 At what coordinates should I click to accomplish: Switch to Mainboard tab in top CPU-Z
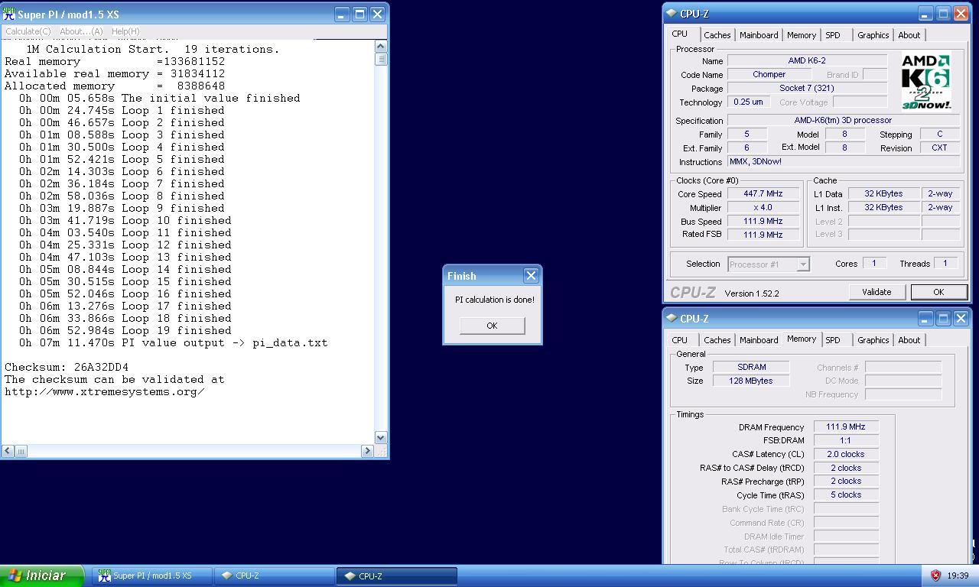[759, 35]
